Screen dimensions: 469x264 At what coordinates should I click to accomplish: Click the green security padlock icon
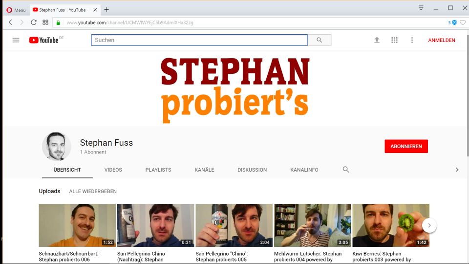click(x=58, y=23)
